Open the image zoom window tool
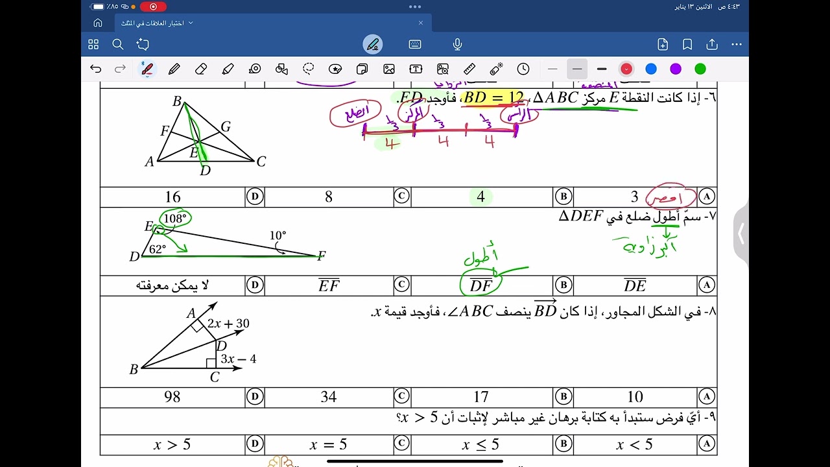The image size is (830, 467). coord(443,69)
